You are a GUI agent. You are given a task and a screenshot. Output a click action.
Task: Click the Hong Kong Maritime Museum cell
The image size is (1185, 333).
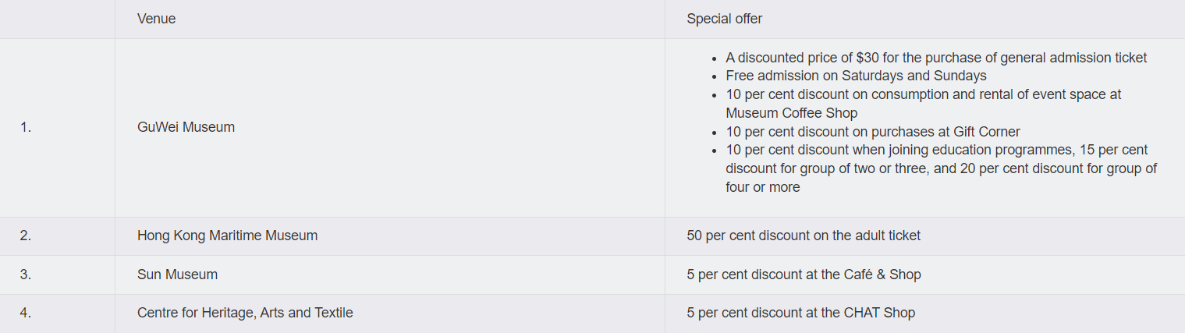(227, 236)
